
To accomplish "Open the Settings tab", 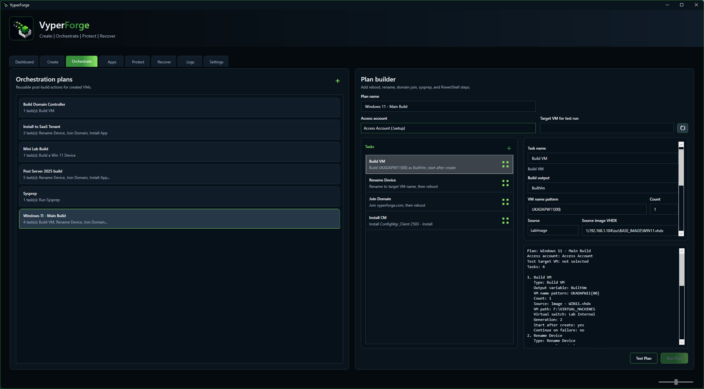I will point(216,62).
